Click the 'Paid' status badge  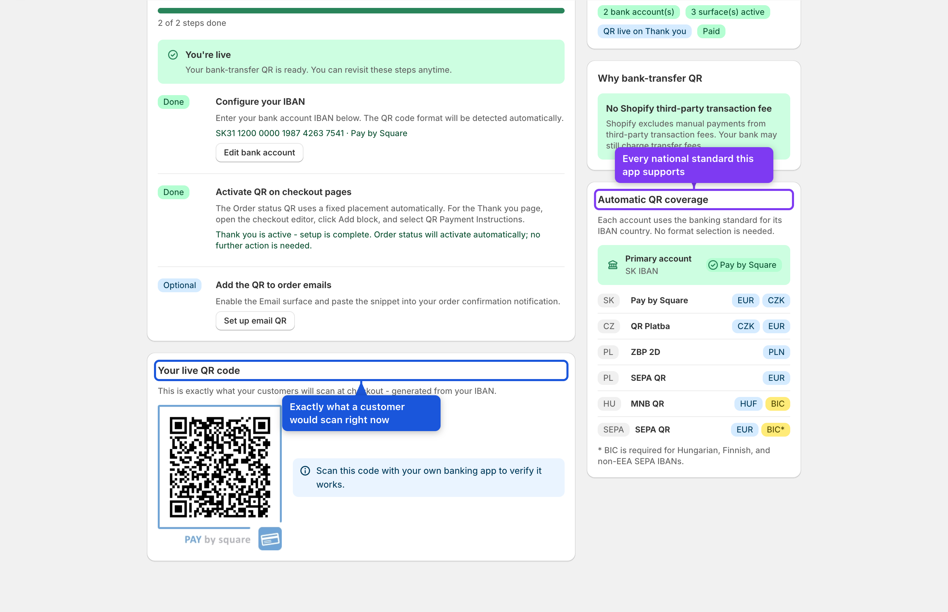coord(711,31)
